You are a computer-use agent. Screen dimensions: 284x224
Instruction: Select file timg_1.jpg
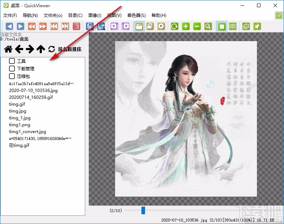coord(19,118)
